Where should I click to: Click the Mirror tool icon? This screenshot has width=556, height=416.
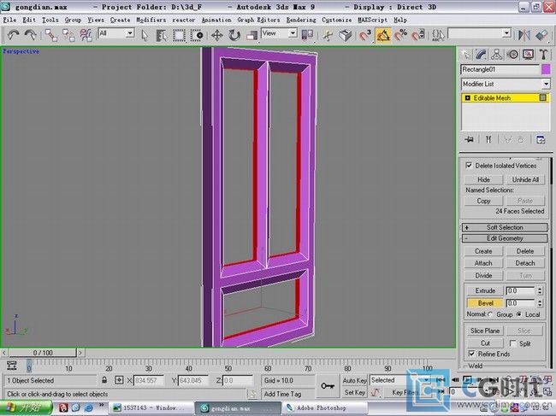[x=524, y=35]
